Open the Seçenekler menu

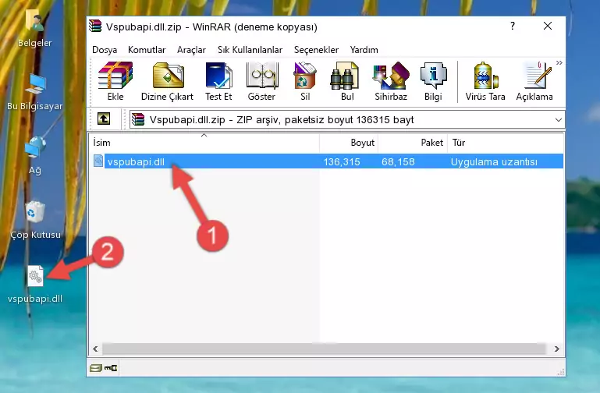[x=316, y=50]
